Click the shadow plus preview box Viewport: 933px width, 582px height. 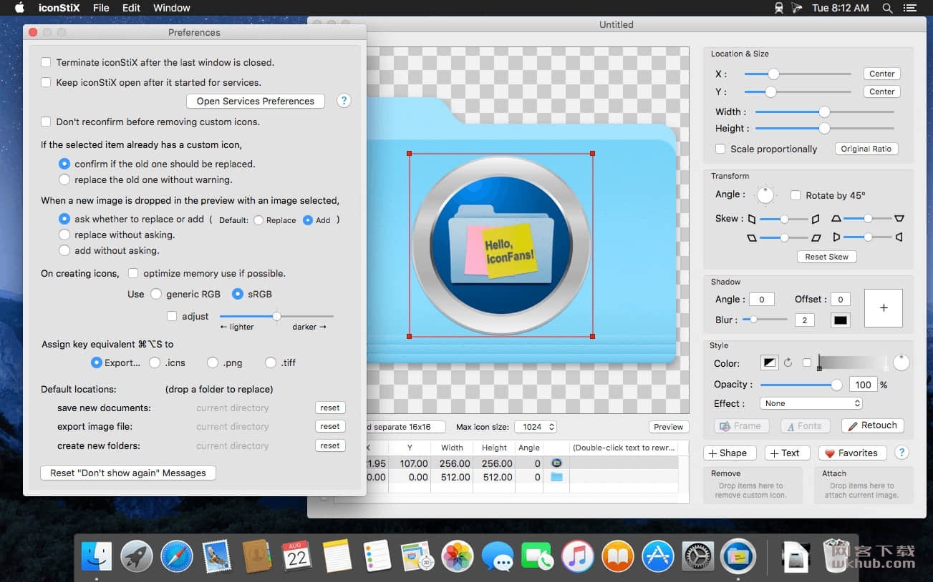[x=884, y=307]
